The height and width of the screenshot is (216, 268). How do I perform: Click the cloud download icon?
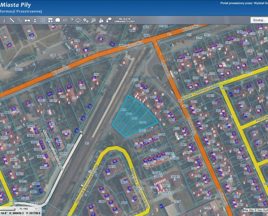[x=78, y=20]
